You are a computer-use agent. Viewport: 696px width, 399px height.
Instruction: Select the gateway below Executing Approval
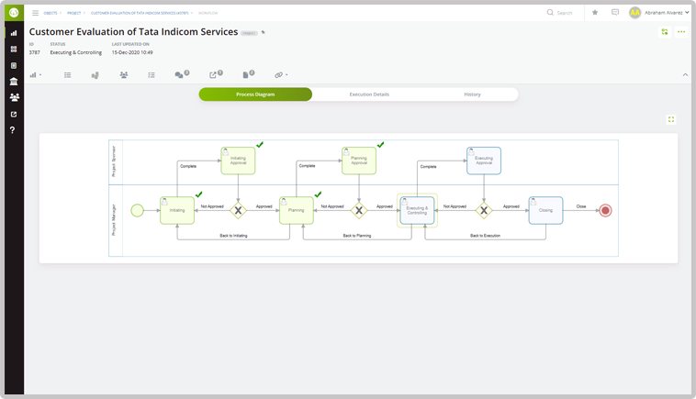(484, 210)
